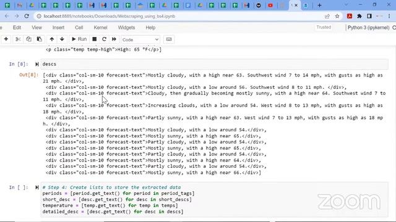Click the Step 4 comment line in code
The height and width of the screenshot is (222, 396).
pyautogui.click(x=111, y=187)
